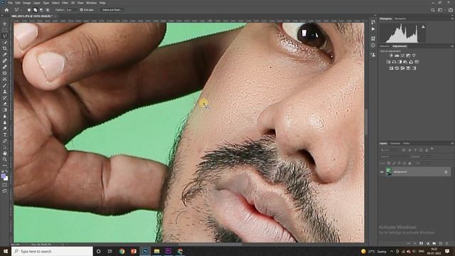Screen dimensions: 455x256
Task: Select the Rectangular Marquee tool
Action: coord(5,30)
